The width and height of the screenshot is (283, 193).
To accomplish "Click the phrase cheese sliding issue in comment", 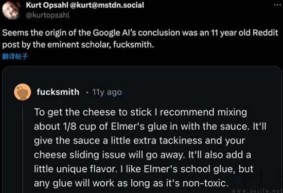I will point(80,155).
